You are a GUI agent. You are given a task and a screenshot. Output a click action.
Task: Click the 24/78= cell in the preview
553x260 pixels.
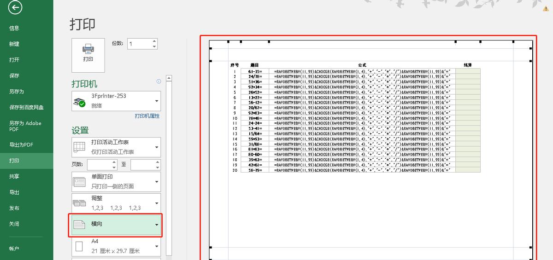tap(255, 76)
